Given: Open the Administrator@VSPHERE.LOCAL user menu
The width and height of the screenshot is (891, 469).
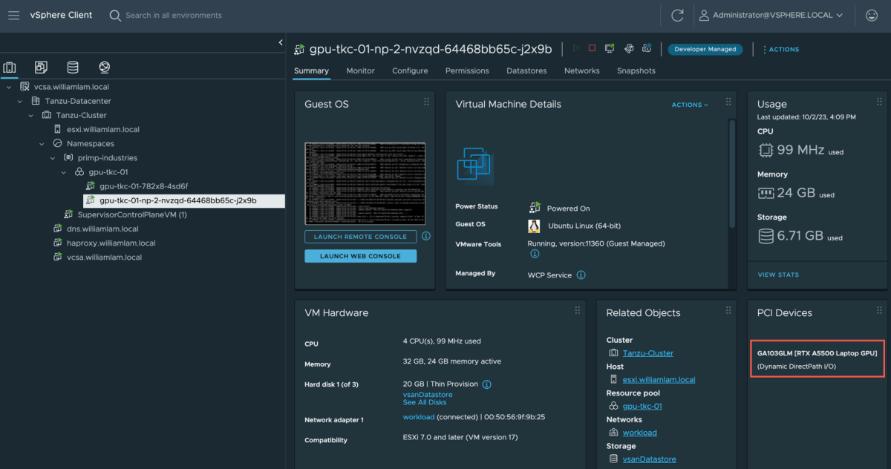Looking at the screenshot, I should [770, 15].
